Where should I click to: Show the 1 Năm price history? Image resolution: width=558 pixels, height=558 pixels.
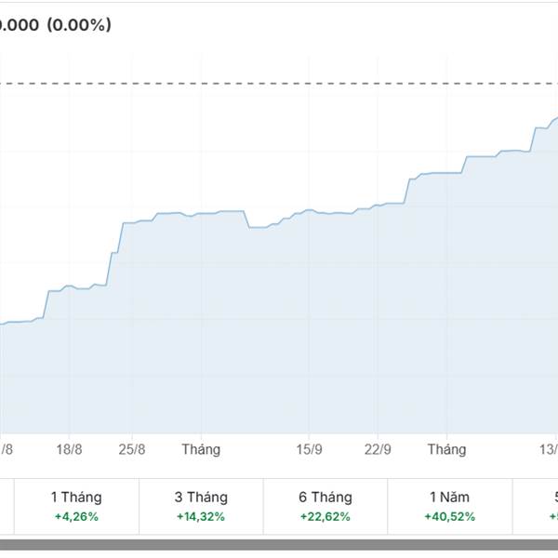pos(448,506)
